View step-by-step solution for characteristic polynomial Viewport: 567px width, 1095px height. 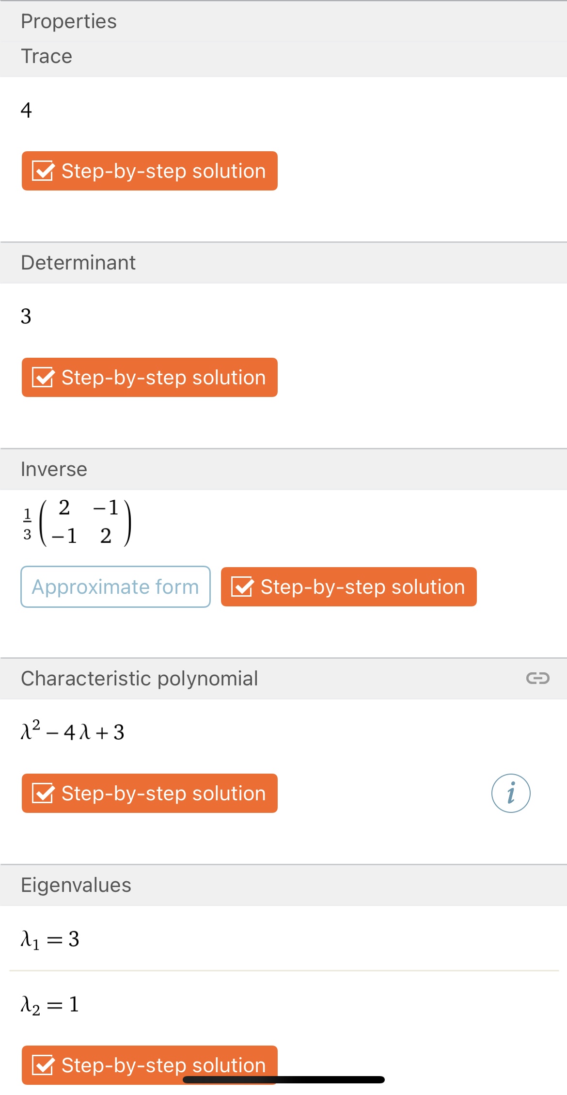tap(163, 793)
